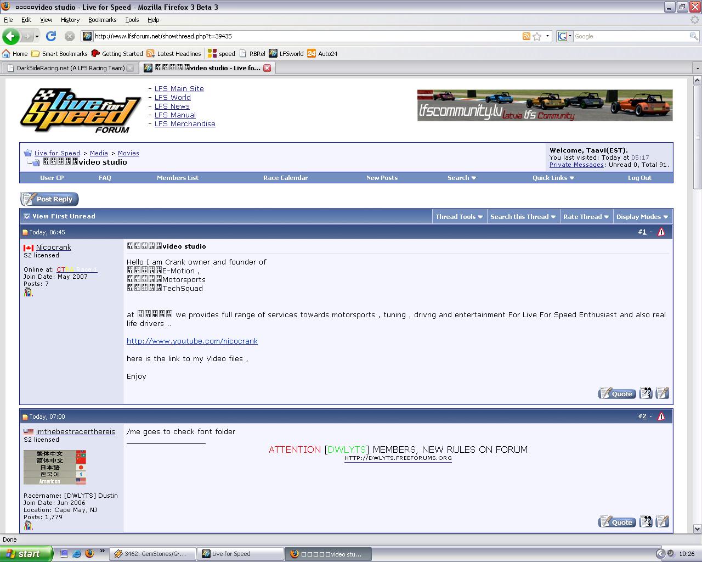
Task: Open the Thread Tools dropdown
Action: click(460, 217)
